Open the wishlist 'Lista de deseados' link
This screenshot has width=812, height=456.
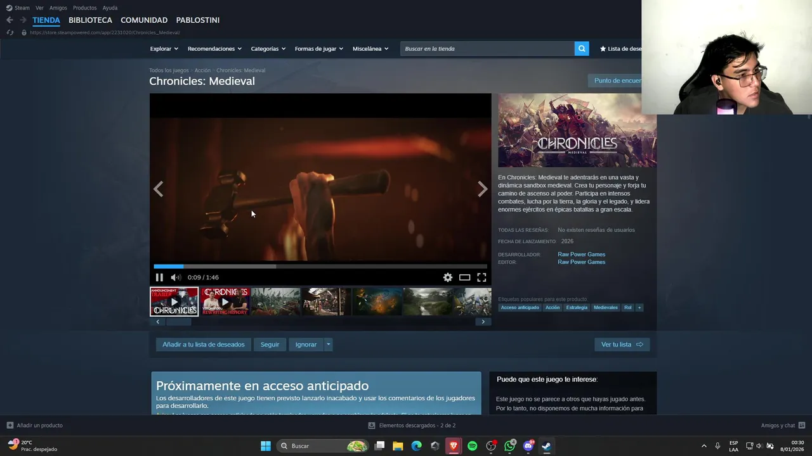pyautogui.click(x=621, y=49)
